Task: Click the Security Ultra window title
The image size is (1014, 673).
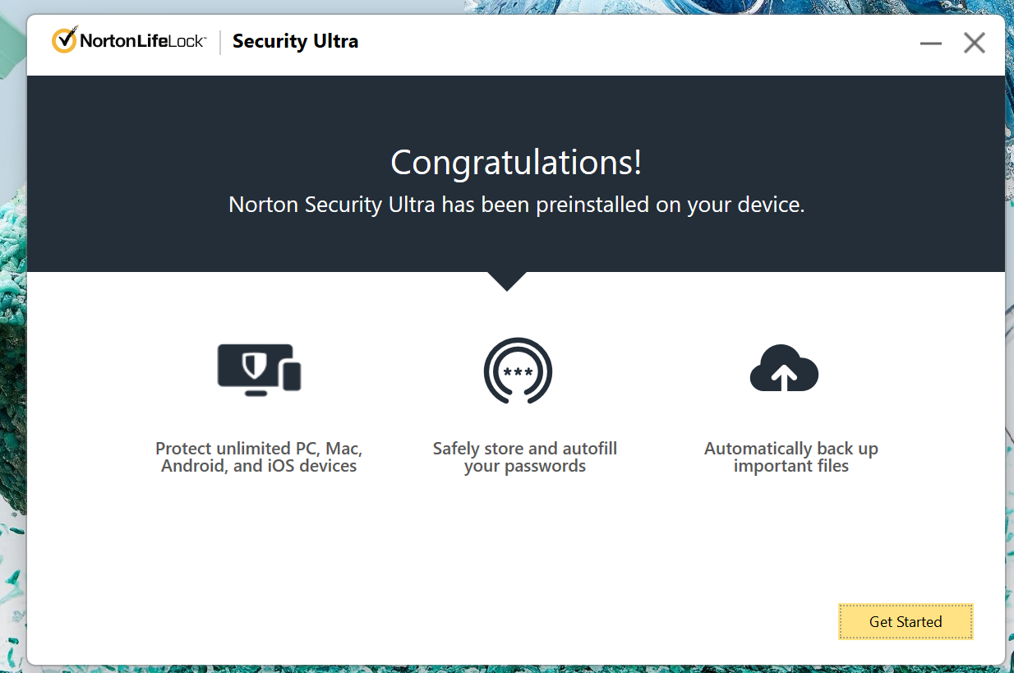Action: (x=295, y=41)
